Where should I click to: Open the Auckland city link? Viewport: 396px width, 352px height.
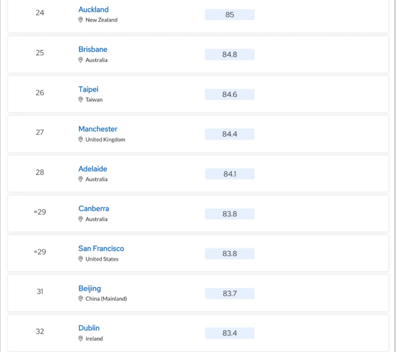click(x=93, y=10)
